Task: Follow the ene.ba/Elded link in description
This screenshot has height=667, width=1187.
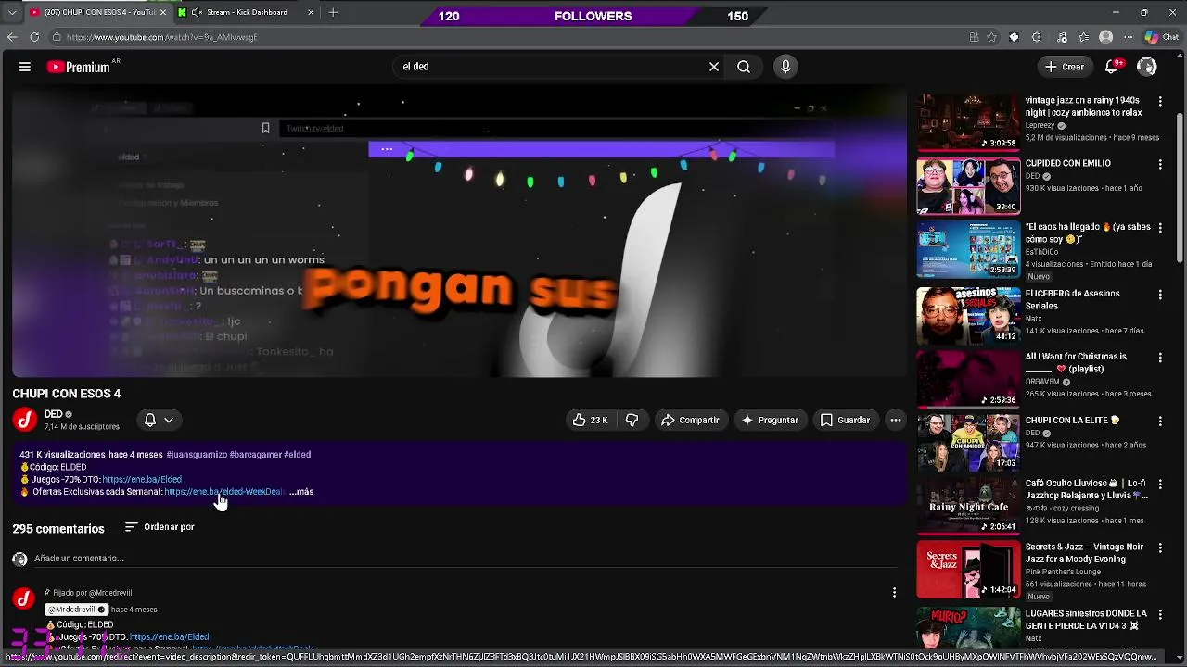Action: click(x=142, y=480)
